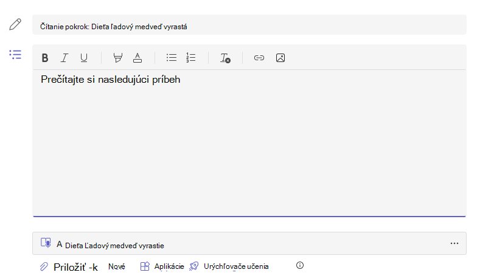The width and height of the screenshot is (477, 278).
Task: Insert a hyperlink
Action: [259, 58]
